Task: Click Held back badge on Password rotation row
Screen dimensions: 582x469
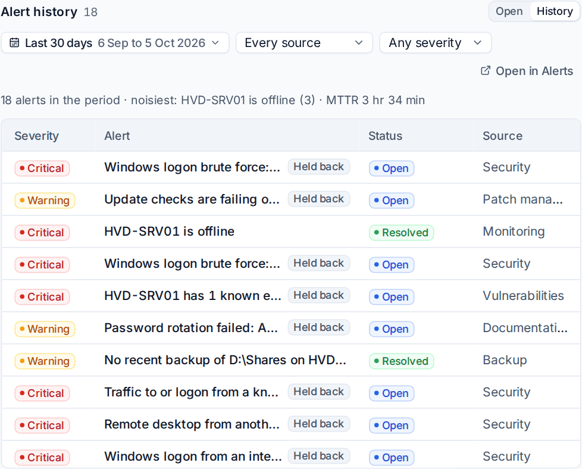Action: tap(318, 327)
